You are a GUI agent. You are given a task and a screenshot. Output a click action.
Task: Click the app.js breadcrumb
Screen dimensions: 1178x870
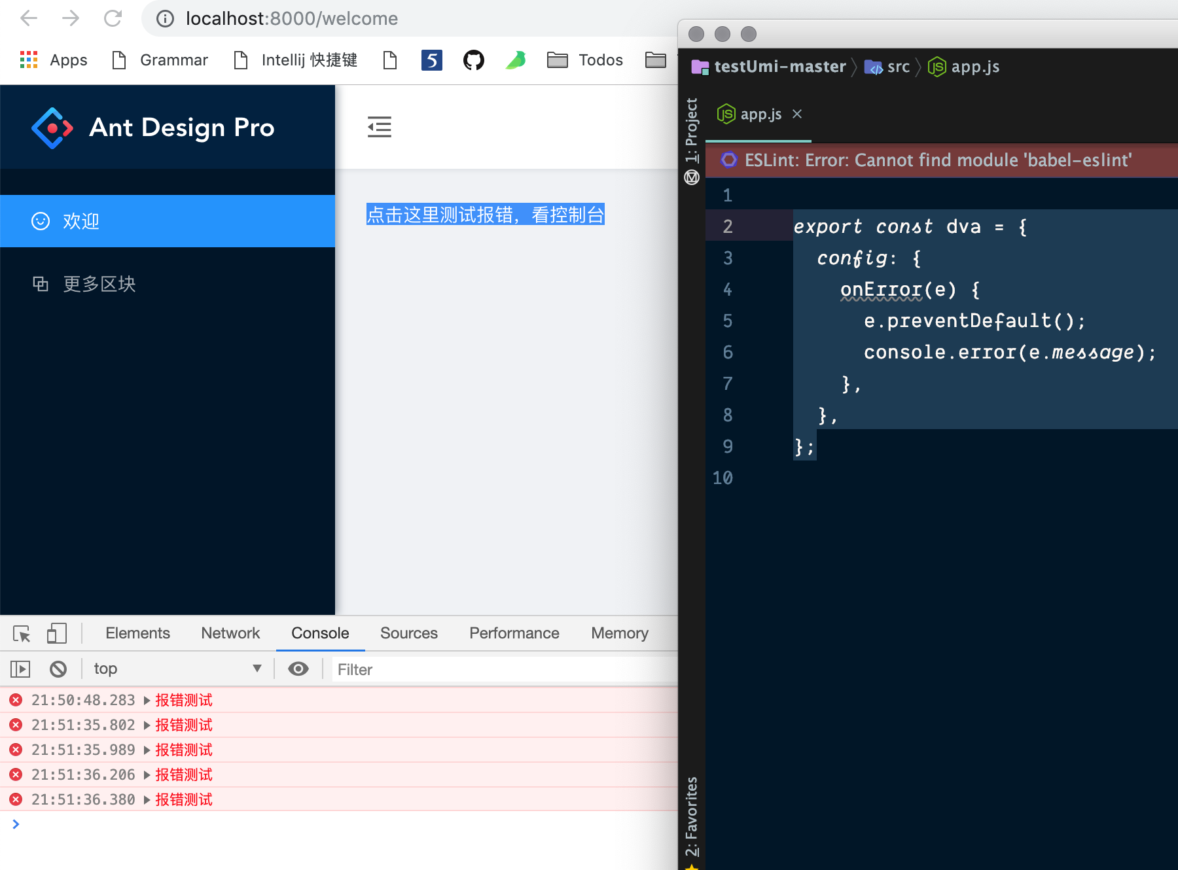[964, 67]
